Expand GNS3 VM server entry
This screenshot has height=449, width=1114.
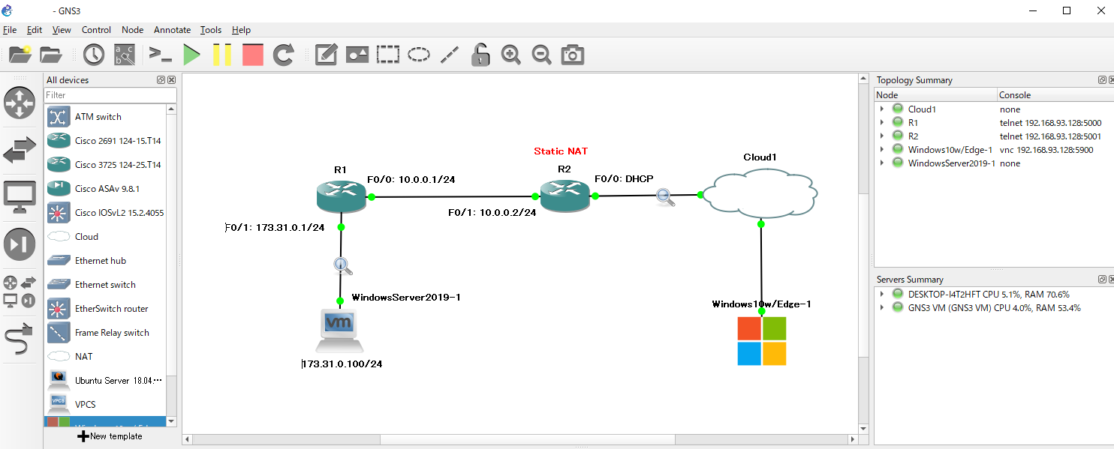[882, 308]
